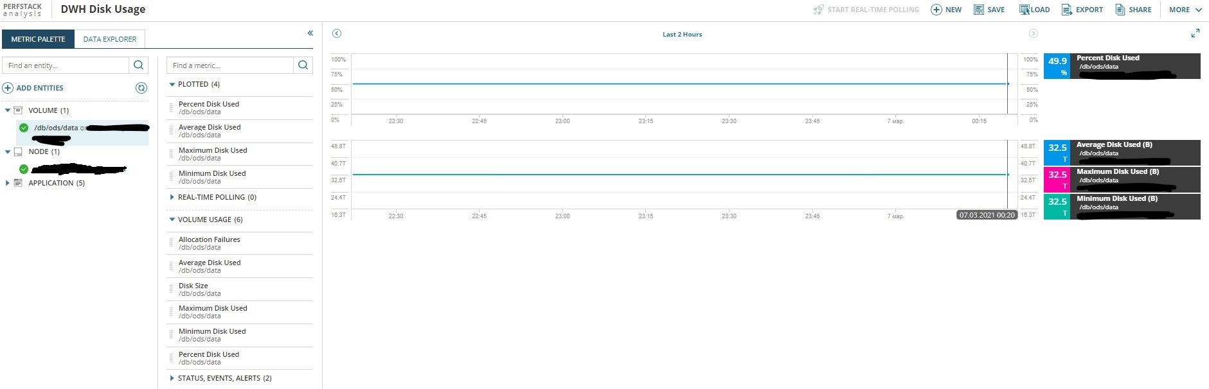Screen dimensions: 1209x389
Task: Go to next time range arrow
Action: [1034, 33]
